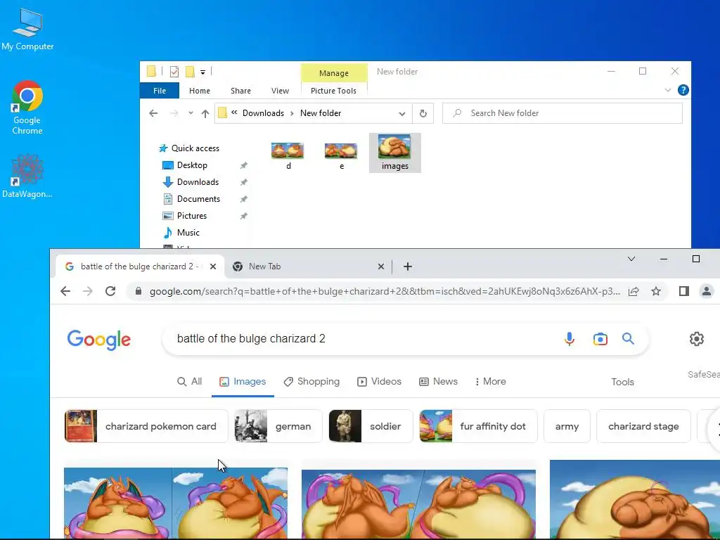Close the New Tab in Chrome
This screenshot has height=540, width=720.
point(380,266)
